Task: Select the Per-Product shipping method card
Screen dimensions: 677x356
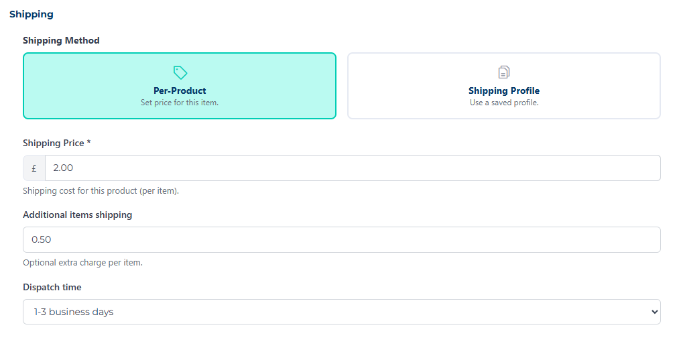Action: (x=180, y=86)
